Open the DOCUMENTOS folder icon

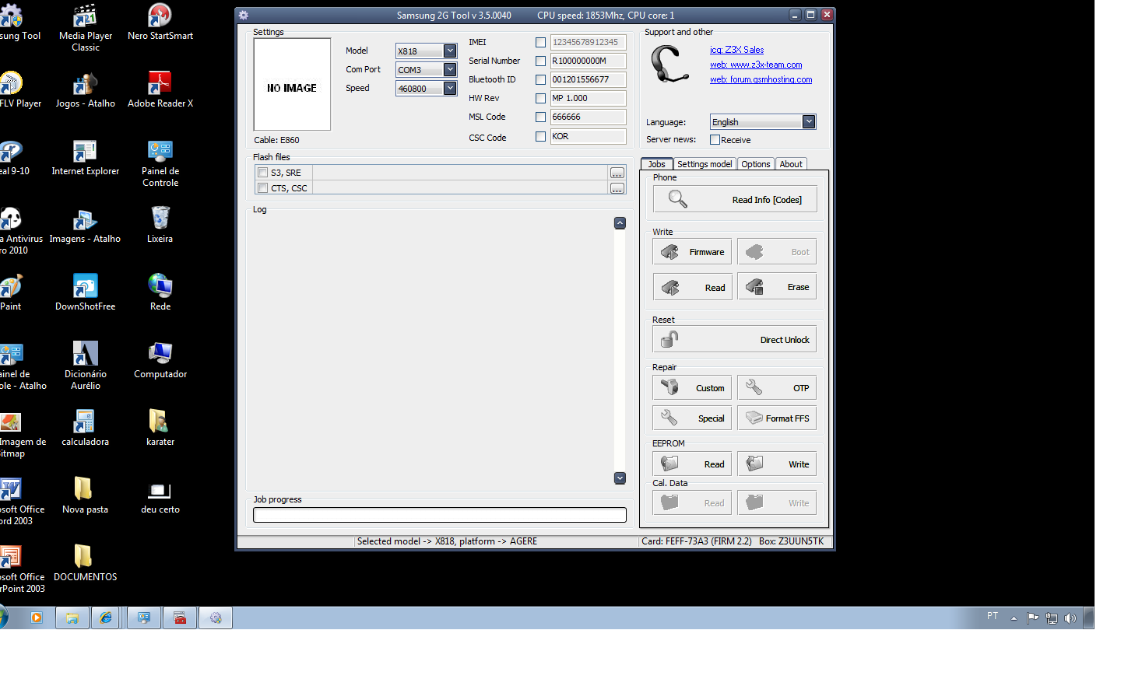(x=86, y=563)
